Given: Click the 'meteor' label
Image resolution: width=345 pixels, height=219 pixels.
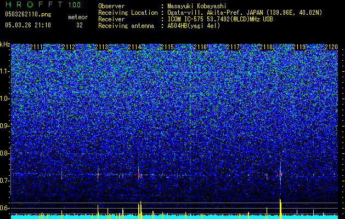Looking at the screenshot, I should 78,17.
